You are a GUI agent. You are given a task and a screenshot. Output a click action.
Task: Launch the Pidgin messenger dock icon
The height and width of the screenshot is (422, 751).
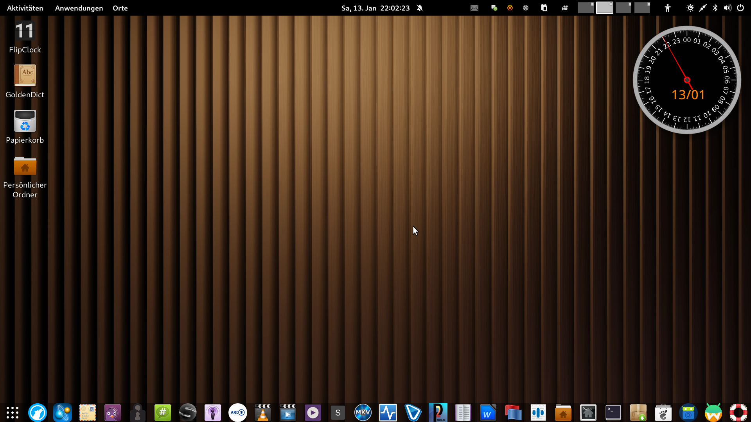point(113,413)
